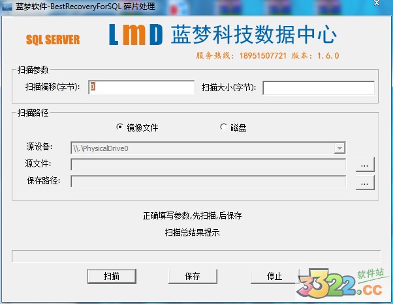Click the 扫描大小(字节) input field
Viewport: 393px width, 304px height.
[x=319, y=88]
